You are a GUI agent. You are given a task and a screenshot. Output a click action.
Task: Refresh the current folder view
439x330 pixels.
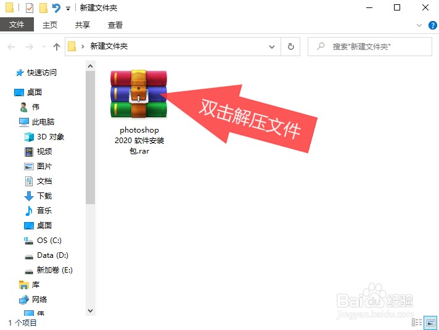tap(290, 46)
